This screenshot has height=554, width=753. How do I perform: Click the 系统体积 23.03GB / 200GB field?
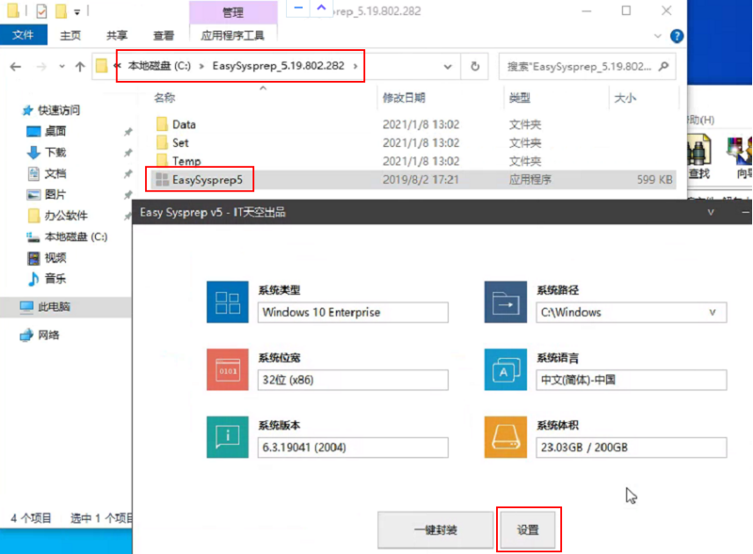point(631,447)
